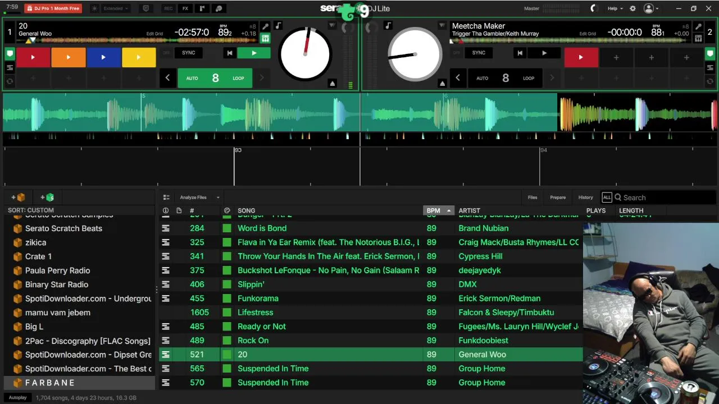This screenshot has height=404, width=719.
Task: Select Big L crate
Action: coord(79,327)
